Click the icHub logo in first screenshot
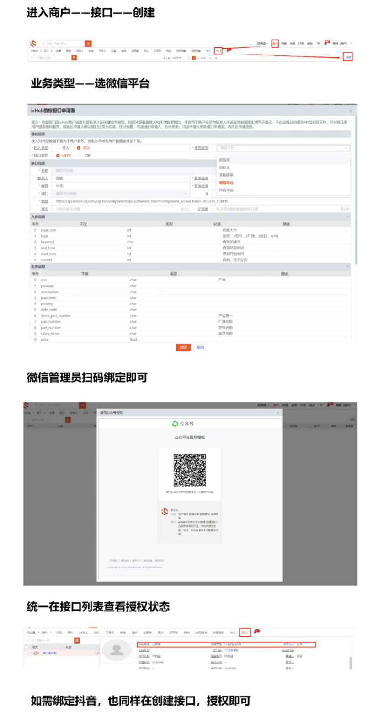Image resolution: width=389 pixels, height=719 pixels. coord(33,43)
